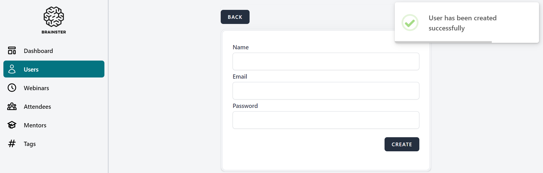The width and height of the screenshot is (543, 173).
Task: Click the success notification's progress bar
Action: pos(443,42)
